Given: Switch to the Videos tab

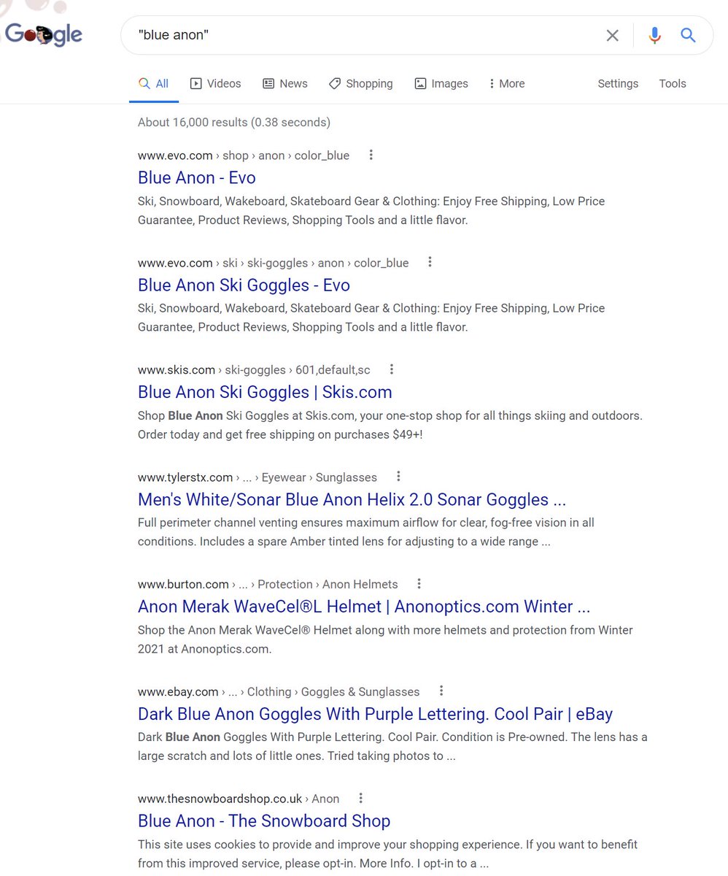Looking at the screenshot, I should (x=215, y=83).
